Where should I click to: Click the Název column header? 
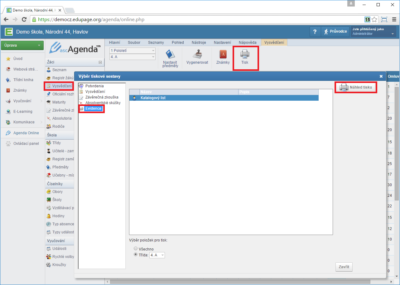(189, 92)
